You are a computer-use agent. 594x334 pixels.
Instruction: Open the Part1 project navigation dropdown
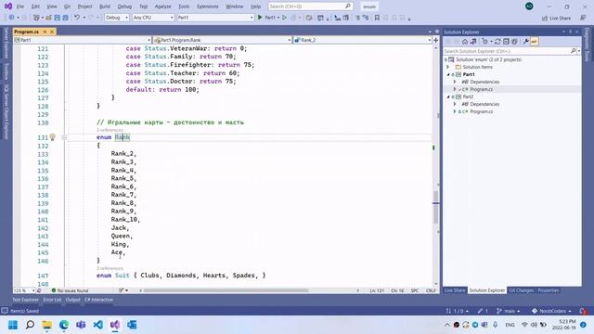click(x=82, y=40)
